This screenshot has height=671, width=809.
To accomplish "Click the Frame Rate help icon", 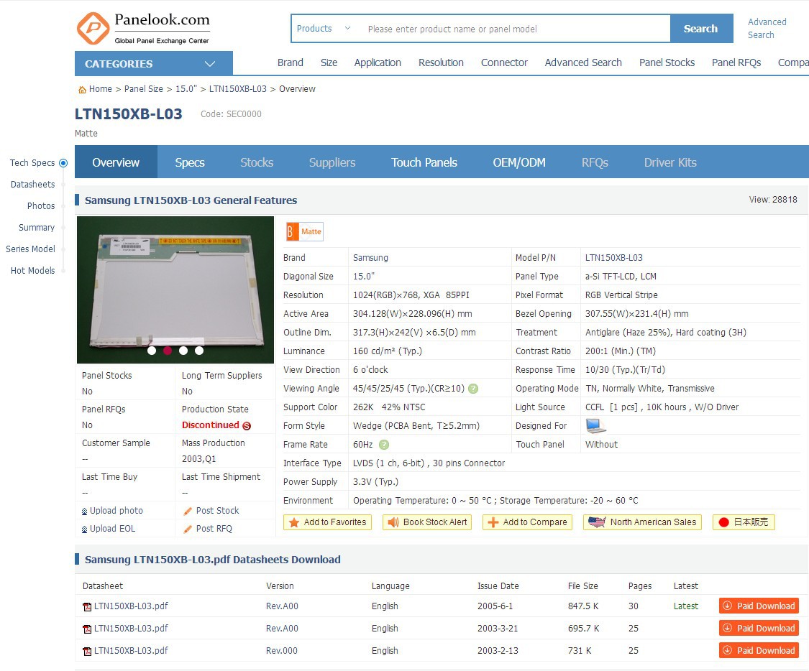I will click(x=384, y=444).
